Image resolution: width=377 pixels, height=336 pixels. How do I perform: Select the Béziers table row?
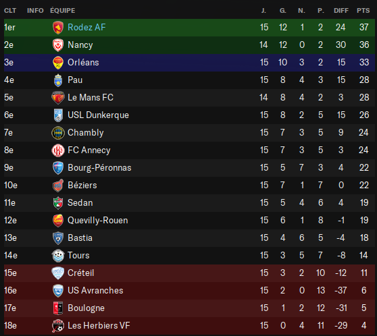tap(189, 185)
